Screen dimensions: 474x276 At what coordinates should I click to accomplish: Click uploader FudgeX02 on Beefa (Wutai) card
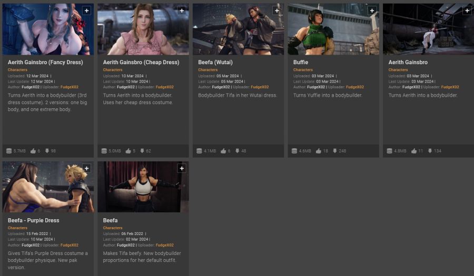click(260, 87)
